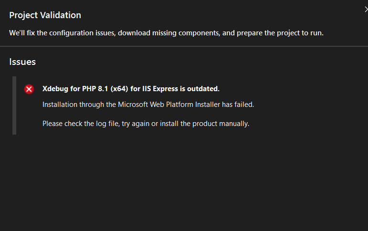Click the Project Validation title
This screenshot has height=231, width=368.
coord(45,15)
